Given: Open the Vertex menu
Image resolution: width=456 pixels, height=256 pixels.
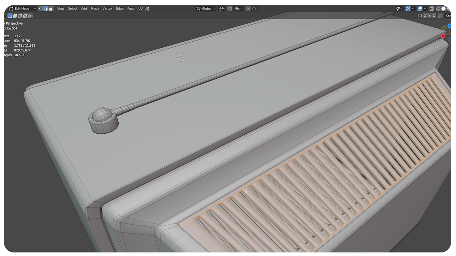Looking at the screenshot, I should [x=107, y=9].
